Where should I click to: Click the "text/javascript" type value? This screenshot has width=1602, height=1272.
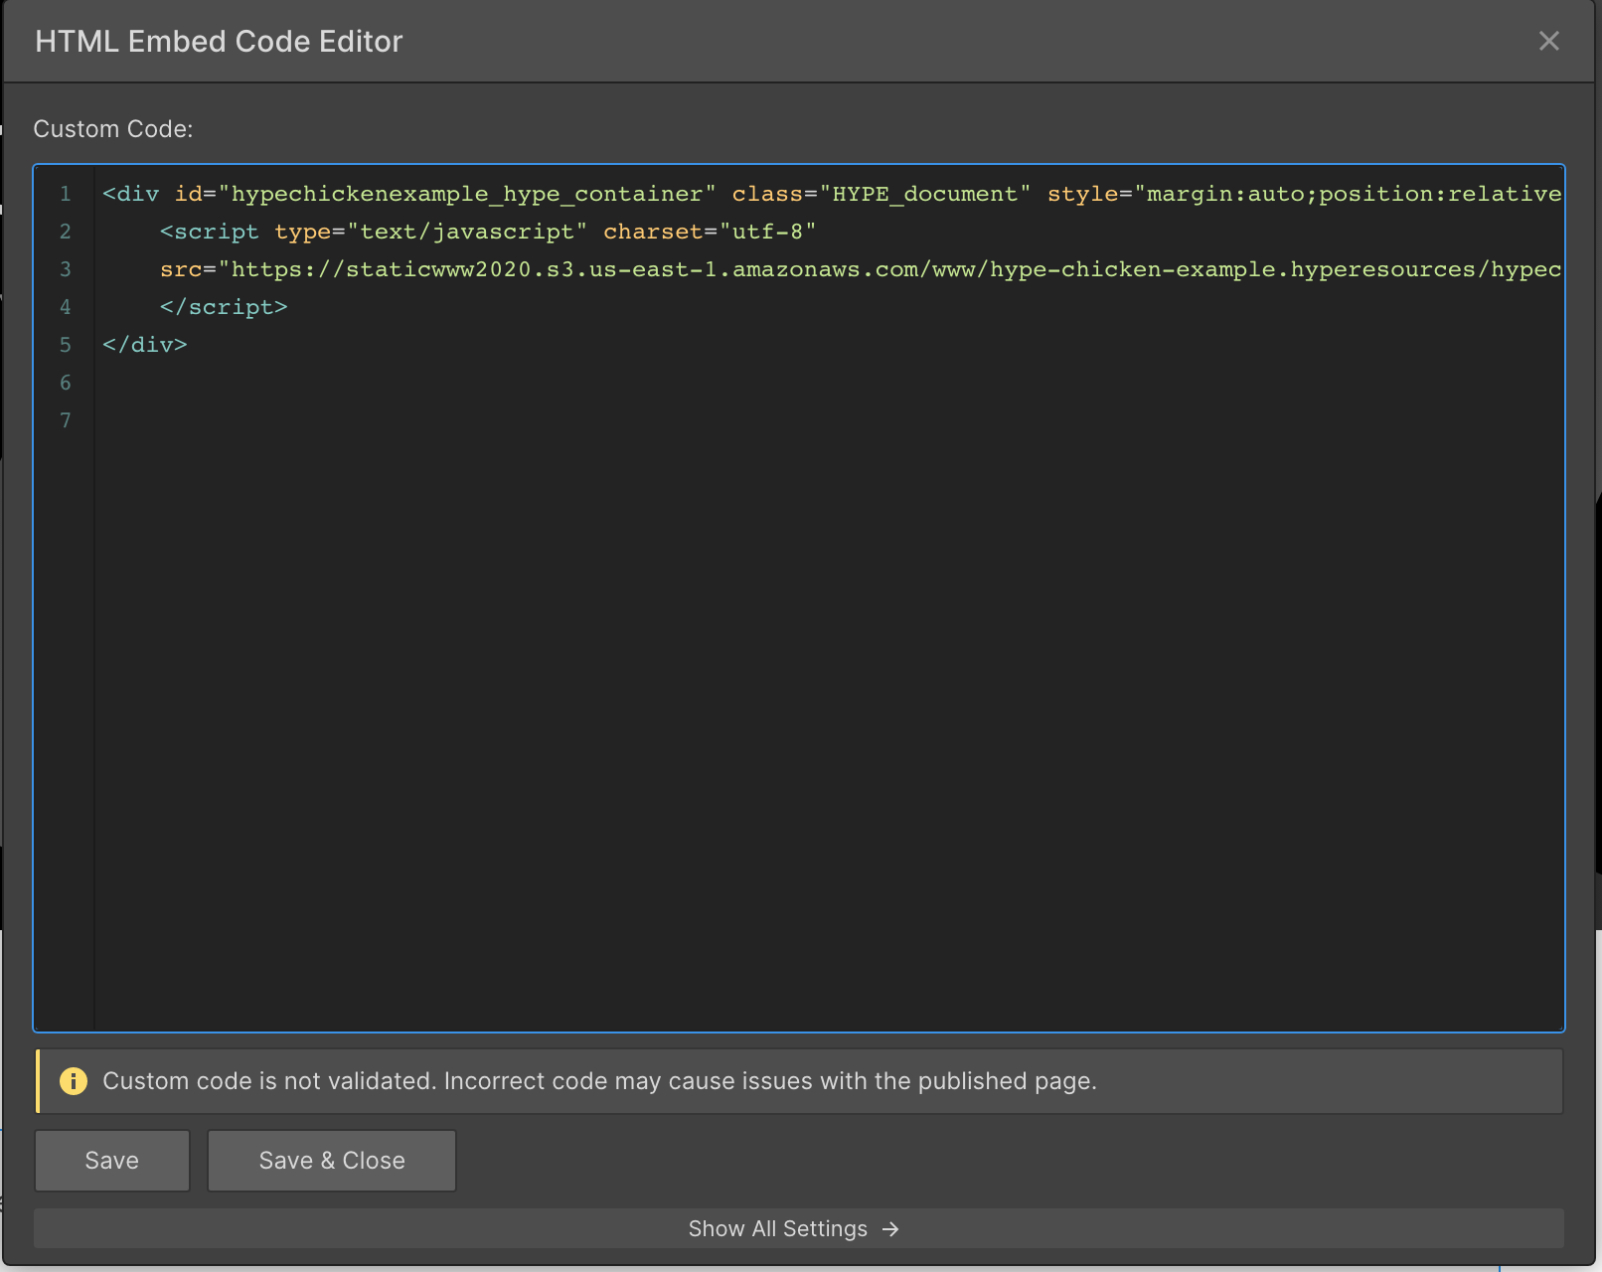point(467,232)
